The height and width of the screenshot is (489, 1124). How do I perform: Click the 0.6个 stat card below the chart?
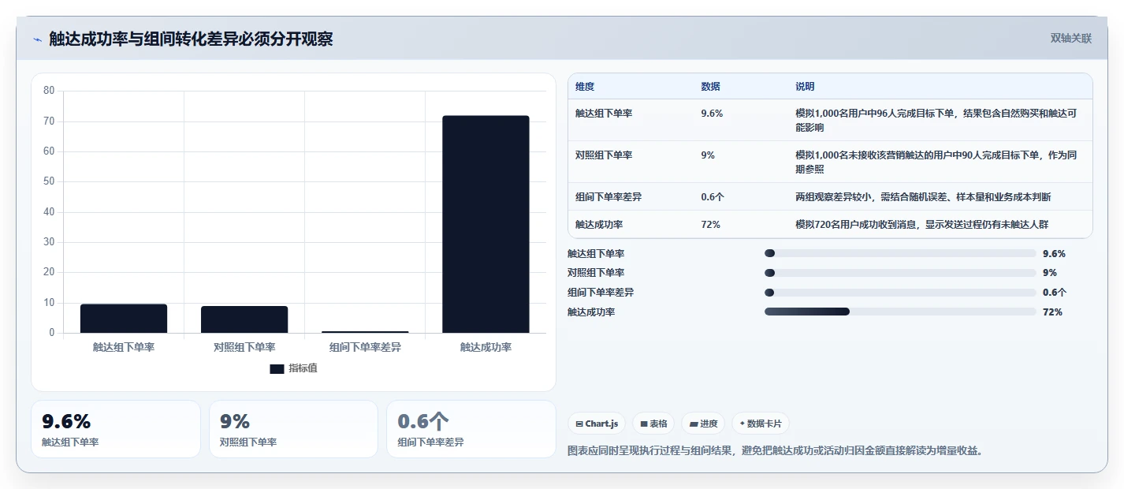pos(471,429)
